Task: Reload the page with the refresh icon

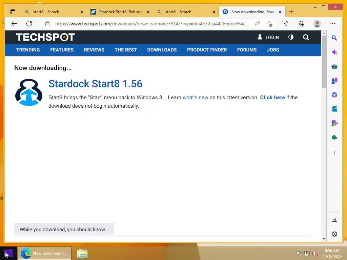Action: [x=29, y=24]
